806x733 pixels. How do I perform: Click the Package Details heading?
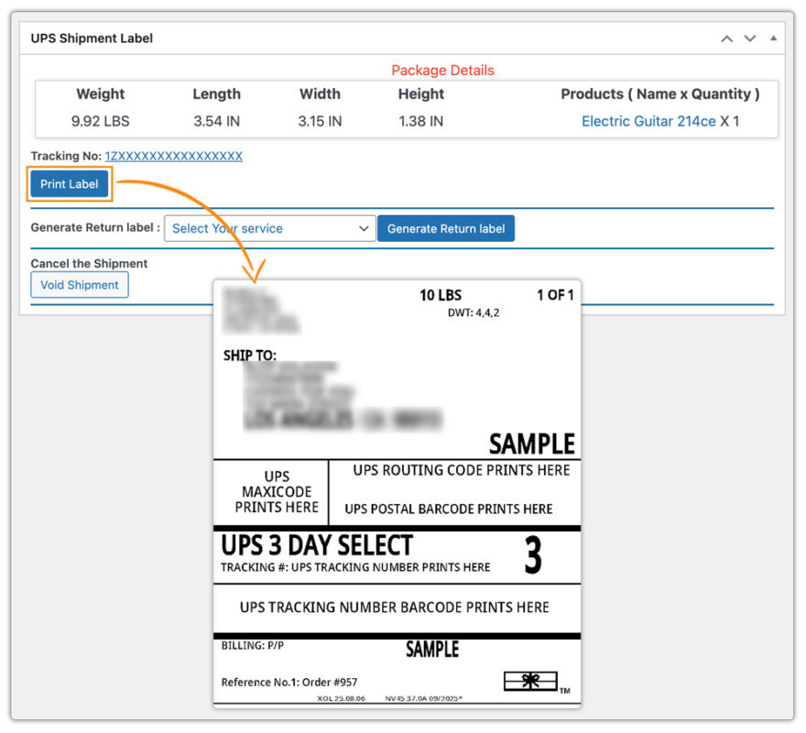coord(442,70)
